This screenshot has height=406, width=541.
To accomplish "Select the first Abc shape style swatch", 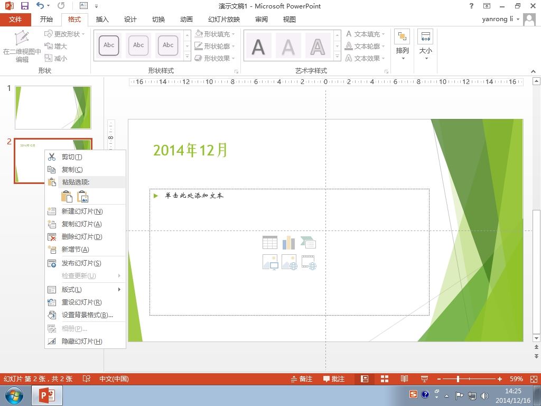I will coord(109,45).
